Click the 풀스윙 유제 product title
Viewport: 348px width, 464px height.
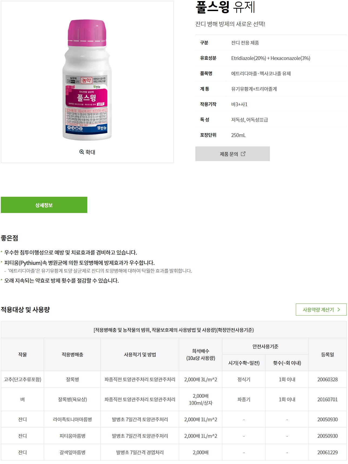[225, 7]
